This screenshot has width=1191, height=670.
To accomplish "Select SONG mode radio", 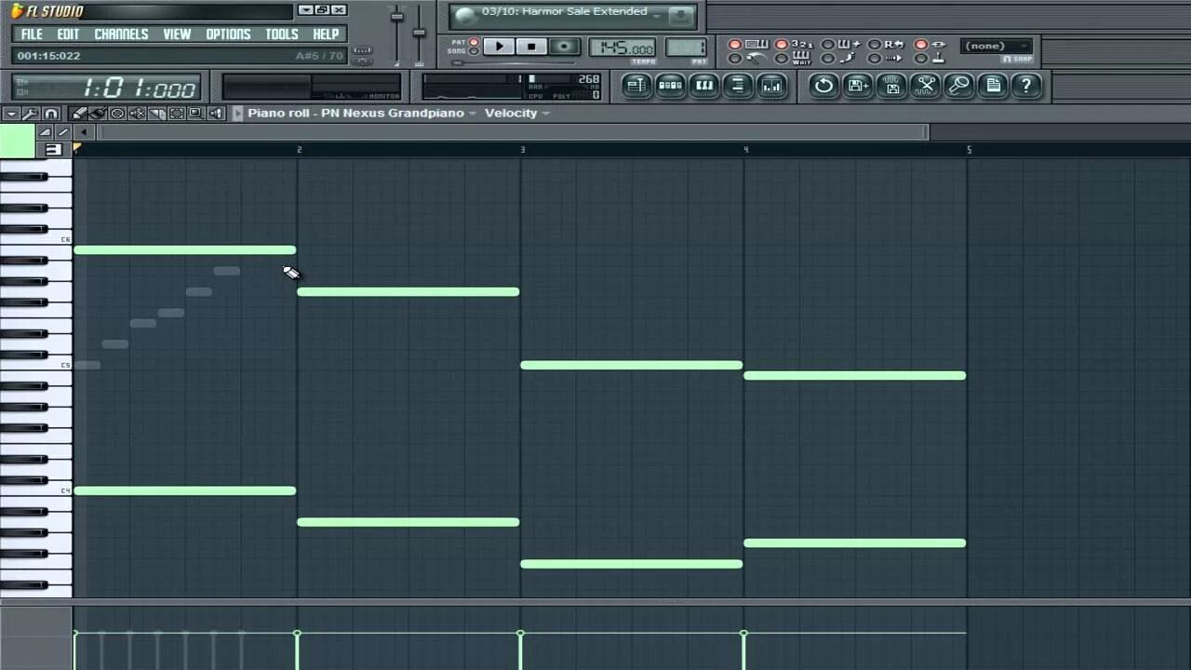I will pos(474,51).
